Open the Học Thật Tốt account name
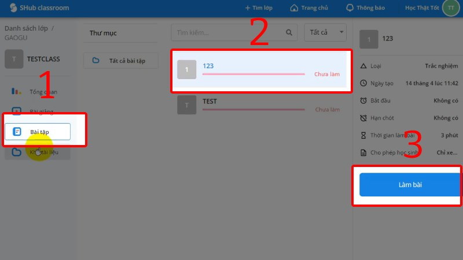This screenshot has width=463, height=260. [x=422, y=8]
